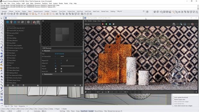Toggle Planar in status bar

(x=73, y=111)
